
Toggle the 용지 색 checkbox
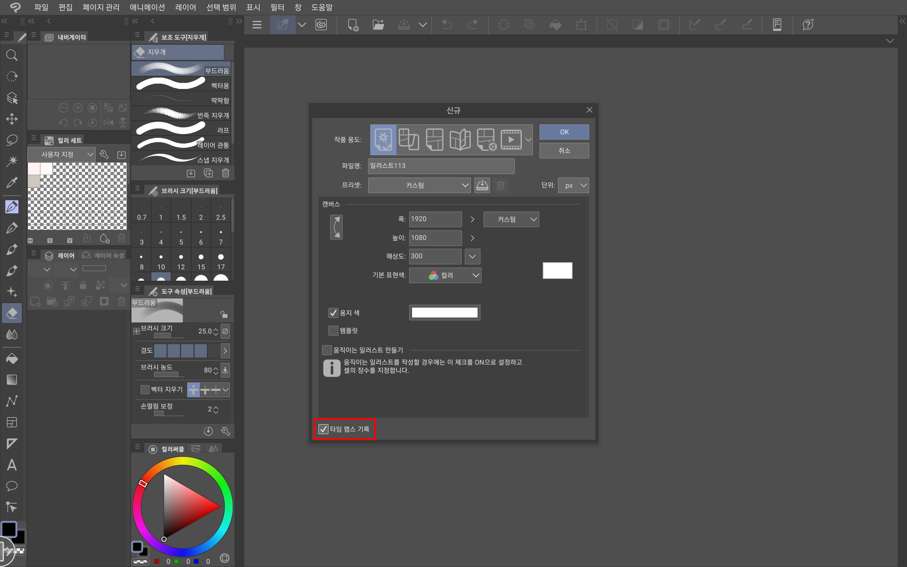click(333, 313)
